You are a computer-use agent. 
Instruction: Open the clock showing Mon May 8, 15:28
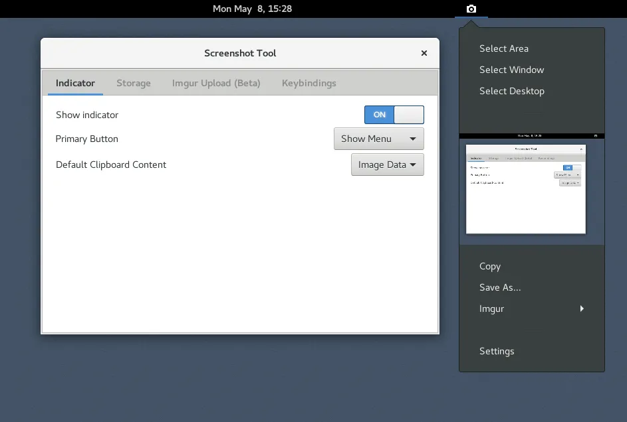(252, 9)
